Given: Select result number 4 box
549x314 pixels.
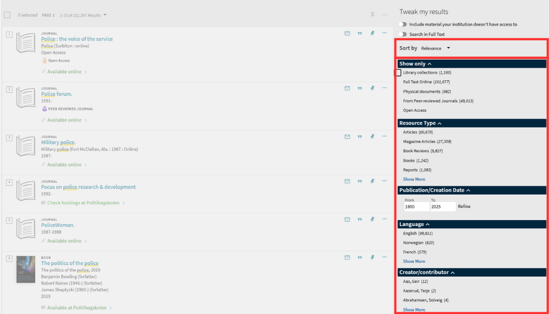Looking at the screenshot, I should [9, 182].
